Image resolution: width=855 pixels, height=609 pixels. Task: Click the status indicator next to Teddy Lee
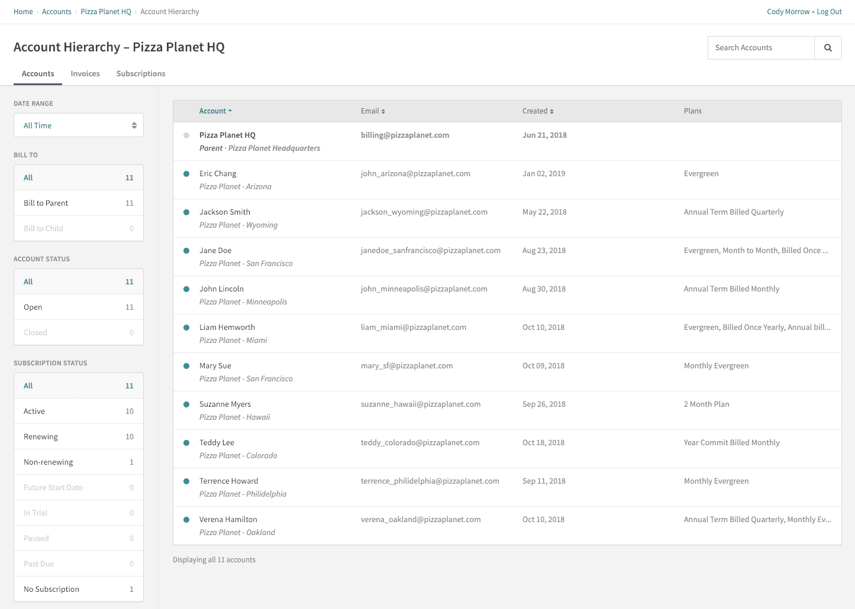point(186,442)
